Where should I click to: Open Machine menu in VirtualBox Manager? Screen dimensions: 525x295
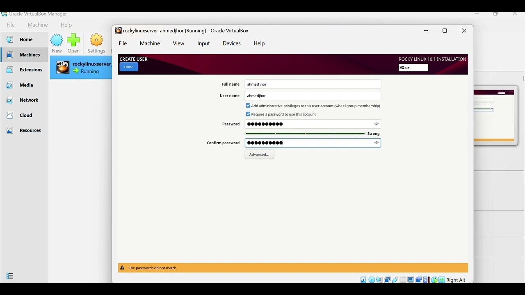tap(38, 25)
